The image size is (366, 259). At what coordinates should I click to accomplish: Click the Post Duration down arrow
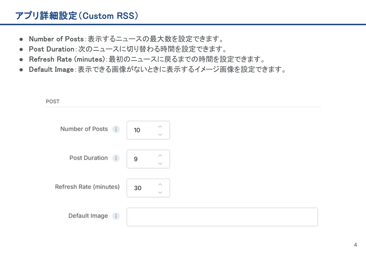[x=160, y=163]
